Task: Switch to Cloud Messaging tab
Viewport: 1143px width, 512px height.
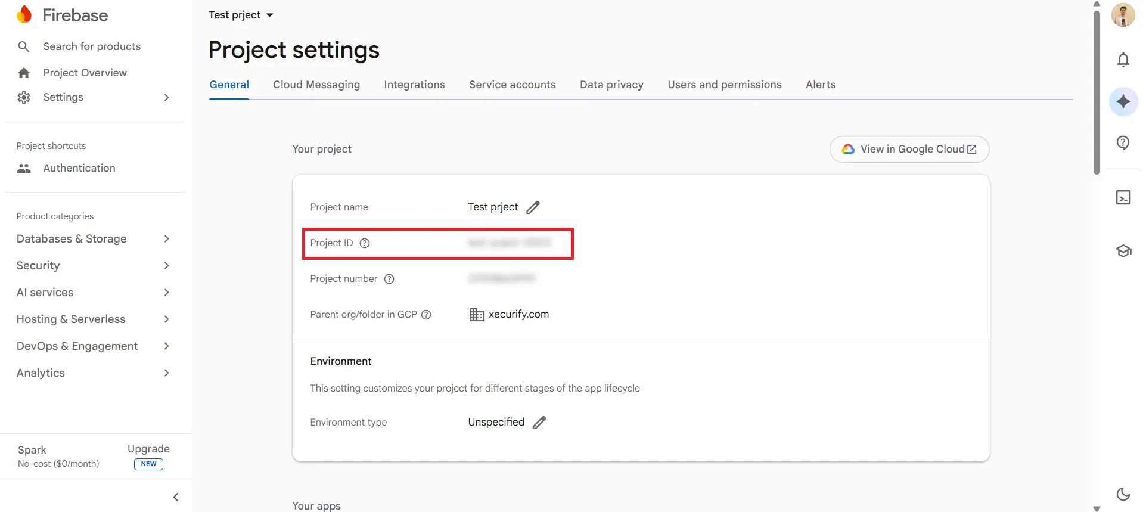Action: [x=316, y=85]
